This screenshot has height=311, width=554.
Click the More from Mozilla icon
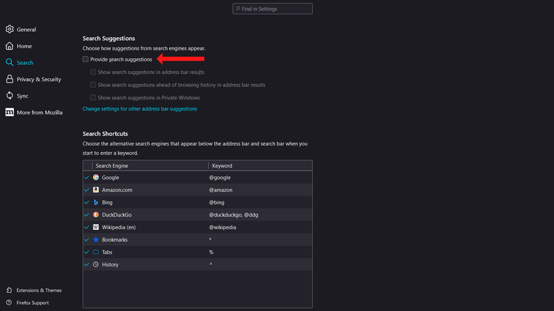[10, 112]
